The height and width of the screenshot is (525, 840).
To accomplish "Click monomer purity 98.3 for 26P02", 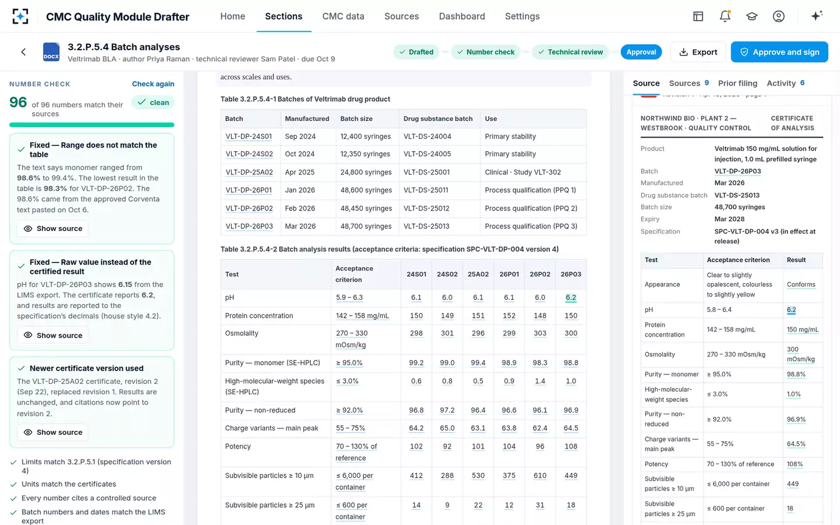I will pyautogui.click(x=540, y=363).
